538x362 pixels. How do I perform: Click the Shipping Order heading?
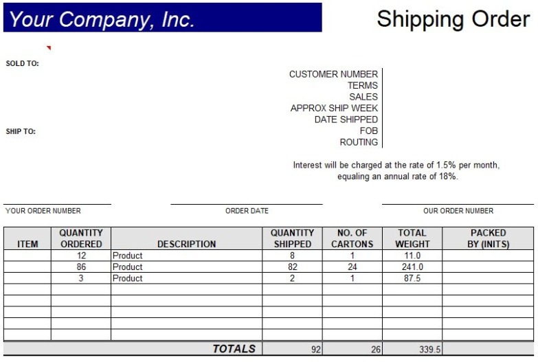coord(453,19)
